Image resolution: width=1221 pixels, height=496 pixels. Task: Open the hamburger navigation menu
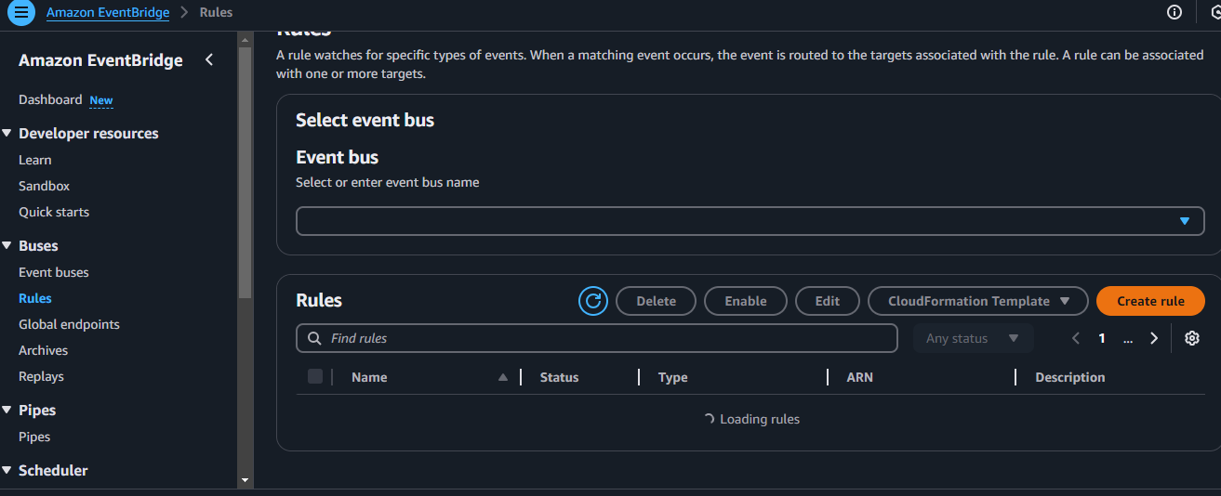coord(20,12)
